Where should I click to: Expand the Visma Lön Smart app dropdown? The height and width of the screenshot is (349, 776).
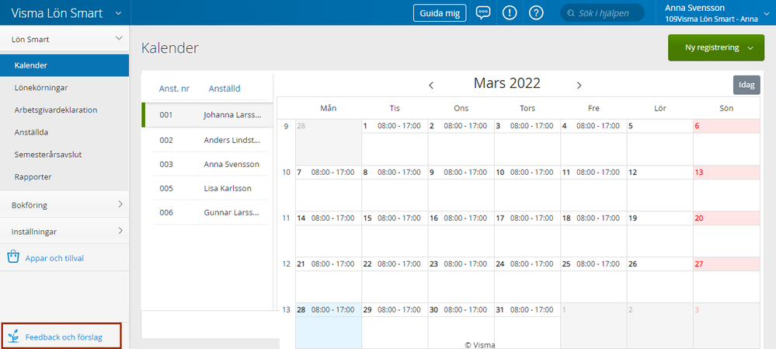pyautogui.click(x=118, y=13)
